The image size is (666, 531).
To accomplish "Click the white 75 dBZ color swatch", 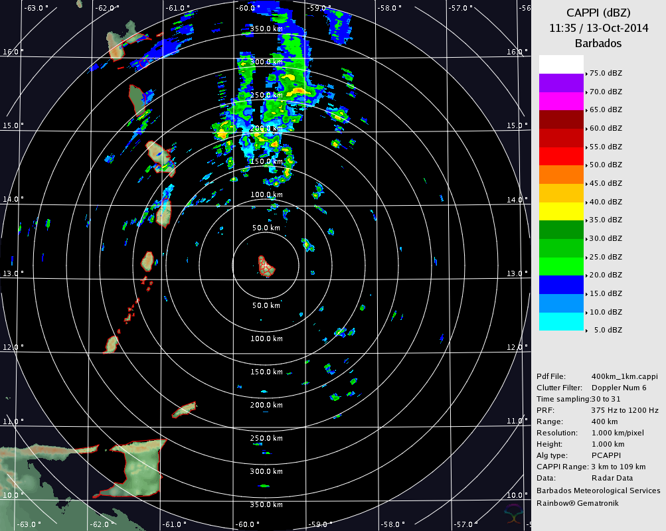I will coord(561,64).
